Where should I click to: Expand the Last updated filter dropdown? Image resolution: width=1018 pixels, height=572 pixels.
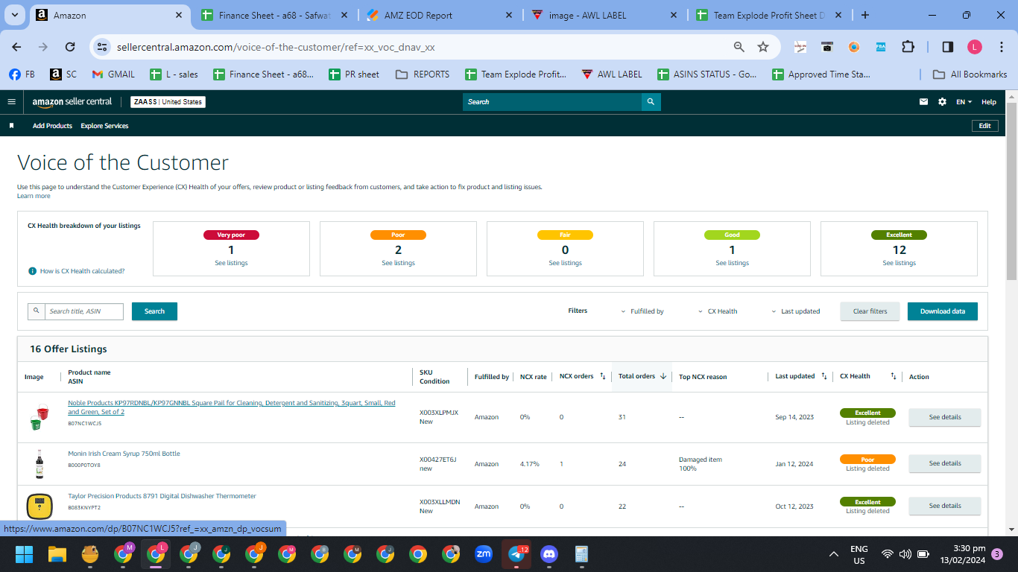[795, 311]
